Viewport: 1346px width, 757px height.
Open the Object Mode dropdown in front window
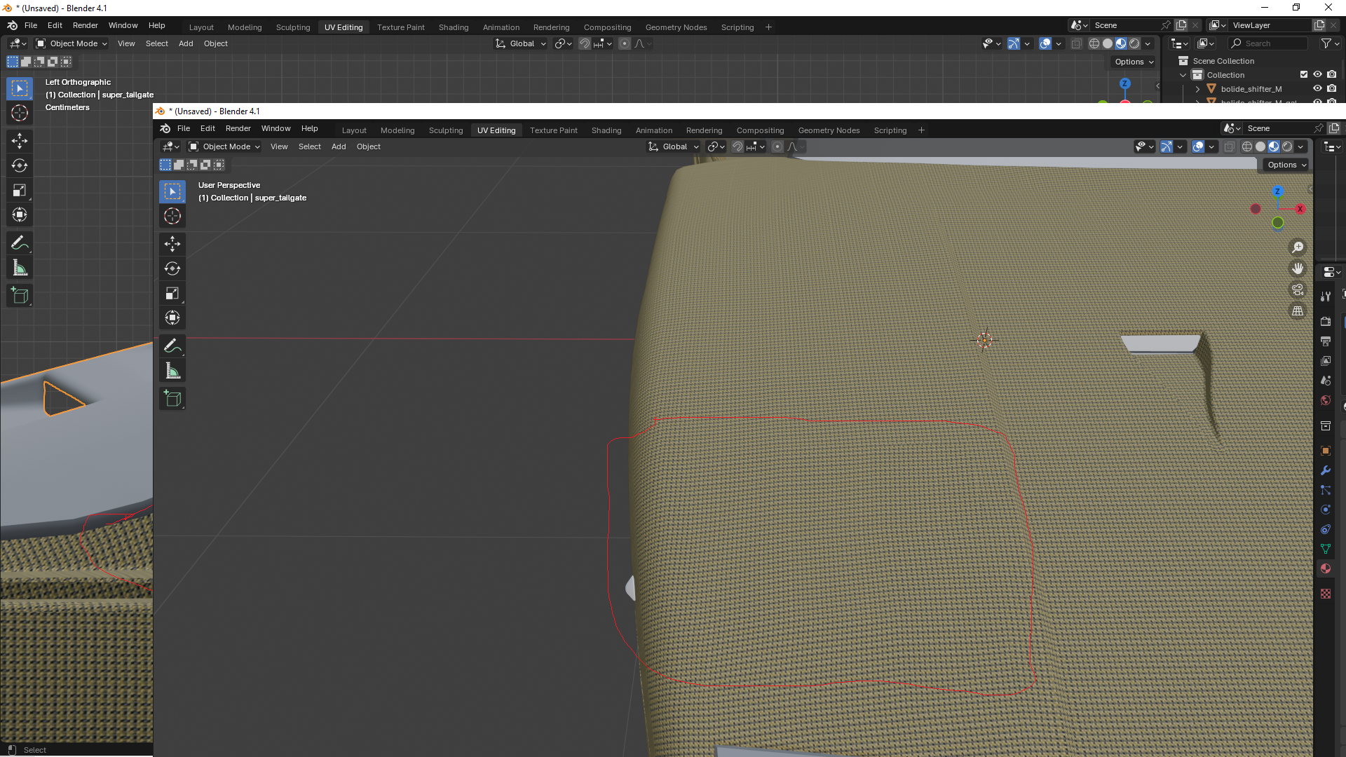click(224, 146)
